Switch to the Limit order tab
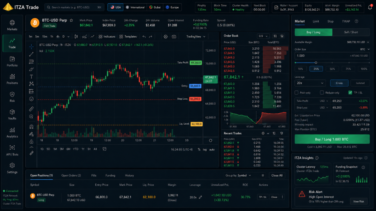Viewport: 376px width, 211px height. (x=316, y=21)
